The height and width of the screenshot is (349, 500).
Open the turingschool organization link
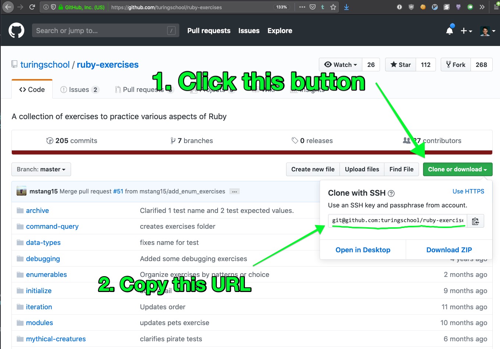click(x=45, y=65)
